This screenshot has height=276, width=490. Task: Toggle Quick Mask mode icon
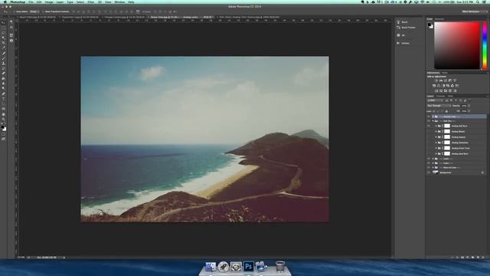coord(3,134)
